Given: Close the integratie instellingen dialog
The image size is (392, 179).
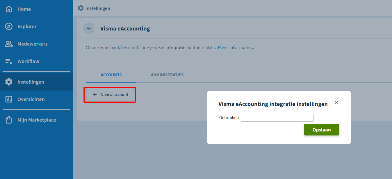Looking at the screenshot, I should 336,102.
